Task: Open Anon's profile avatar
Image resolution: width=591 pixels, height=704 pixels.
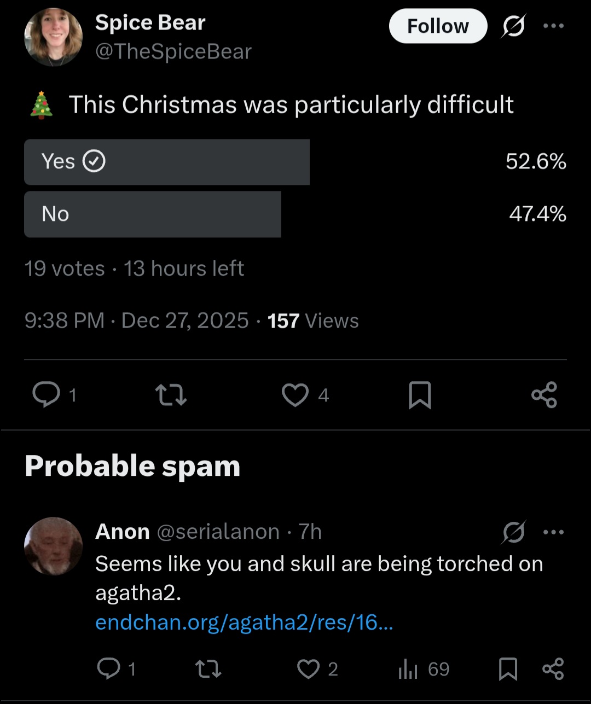Action: pyautogui.click(x=54, y=546)
